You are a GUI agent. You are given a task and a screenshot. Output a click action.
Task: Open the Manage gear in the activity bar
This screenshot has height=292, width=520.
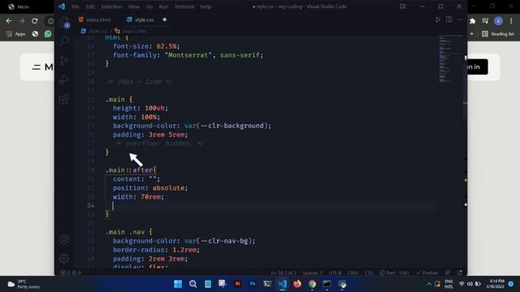coord(64,258)
